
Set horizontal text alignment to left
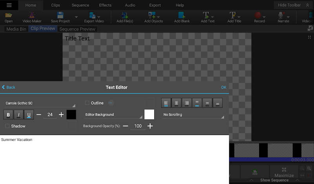166,103
